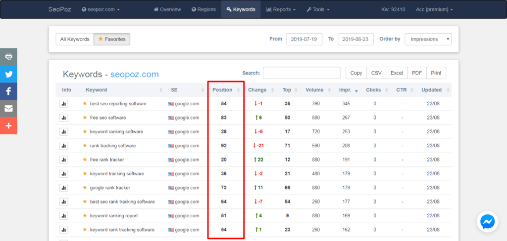Open more sharing options plus icon
This screenshot has height=241, width=507.
pos(9,125)
